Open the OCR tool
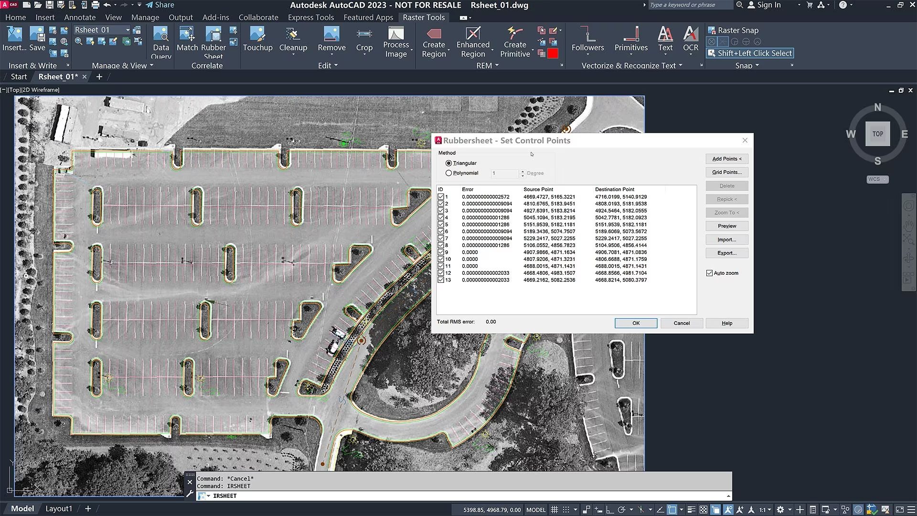917x516 pixels. tap(690, 41)
